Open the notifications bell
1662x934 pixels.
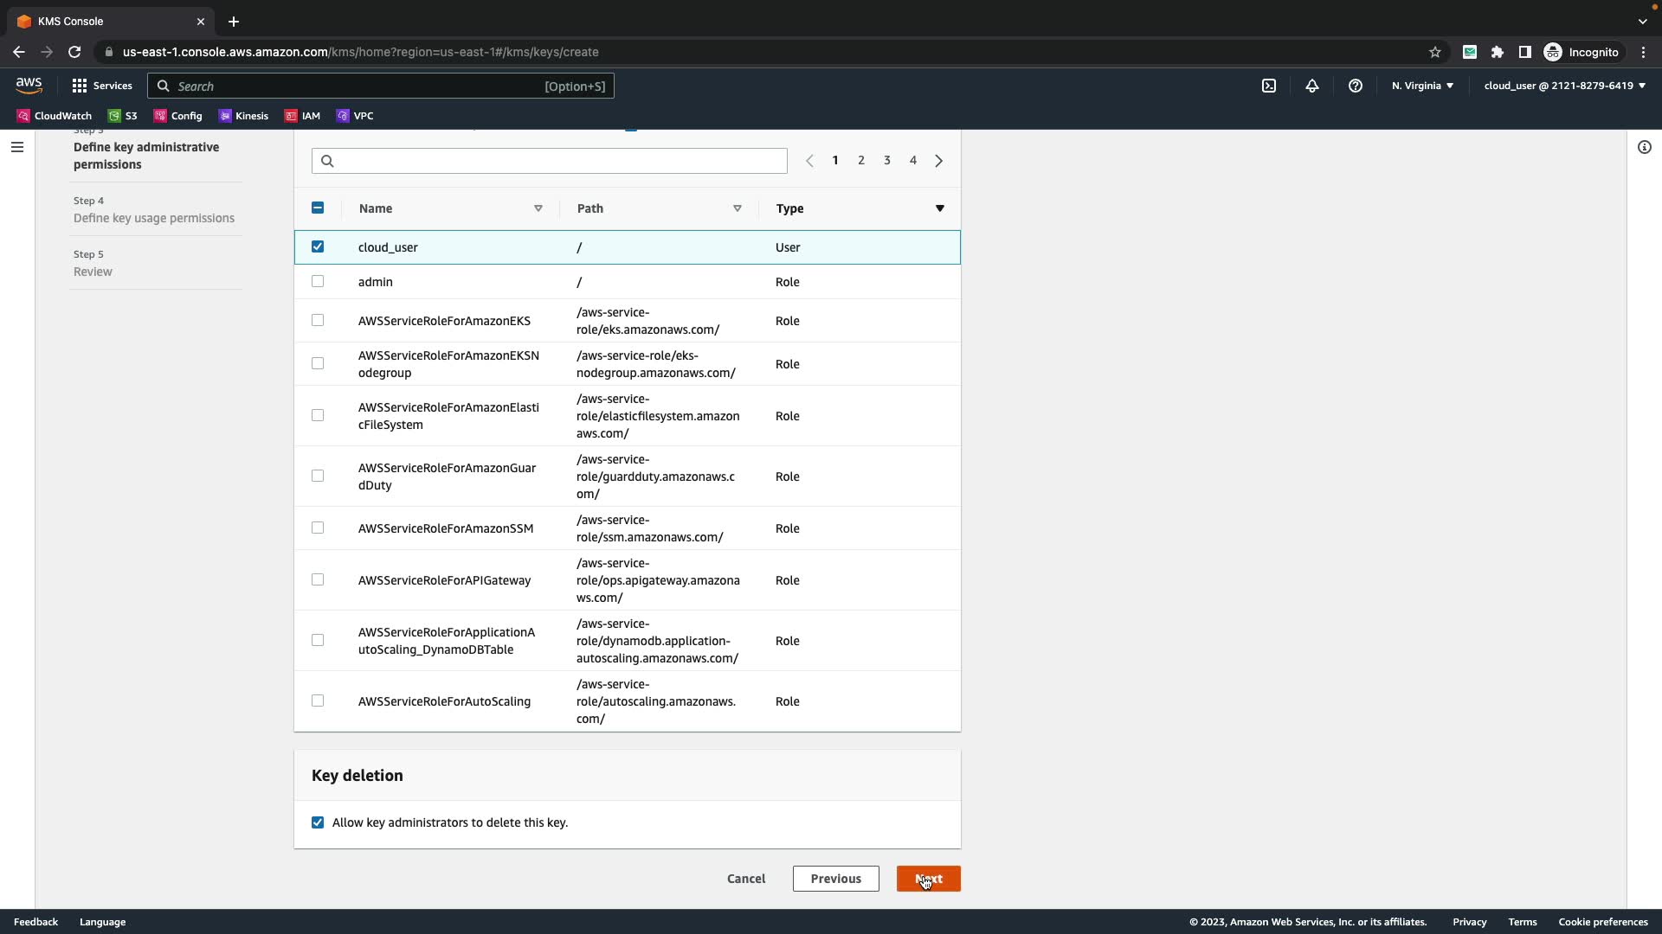click(x=1311, y=86)
